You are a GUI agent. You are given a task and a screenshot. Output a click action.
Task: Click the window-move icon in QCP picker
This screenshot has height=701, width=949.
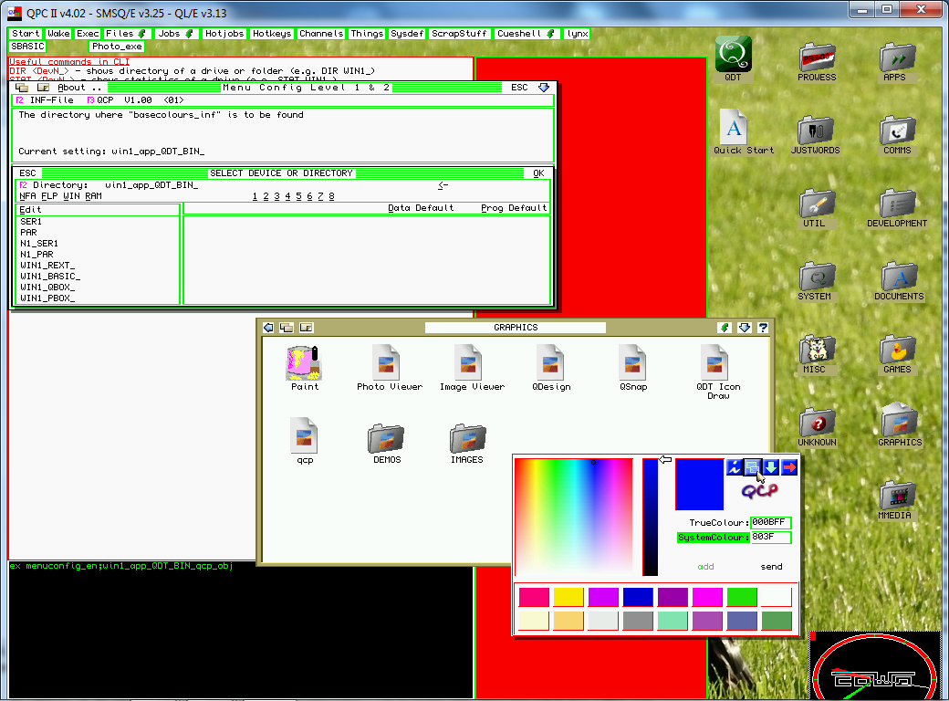coord(752,466)
